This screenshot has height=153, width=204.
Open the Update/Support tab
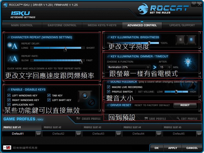[x=182, y=25]
